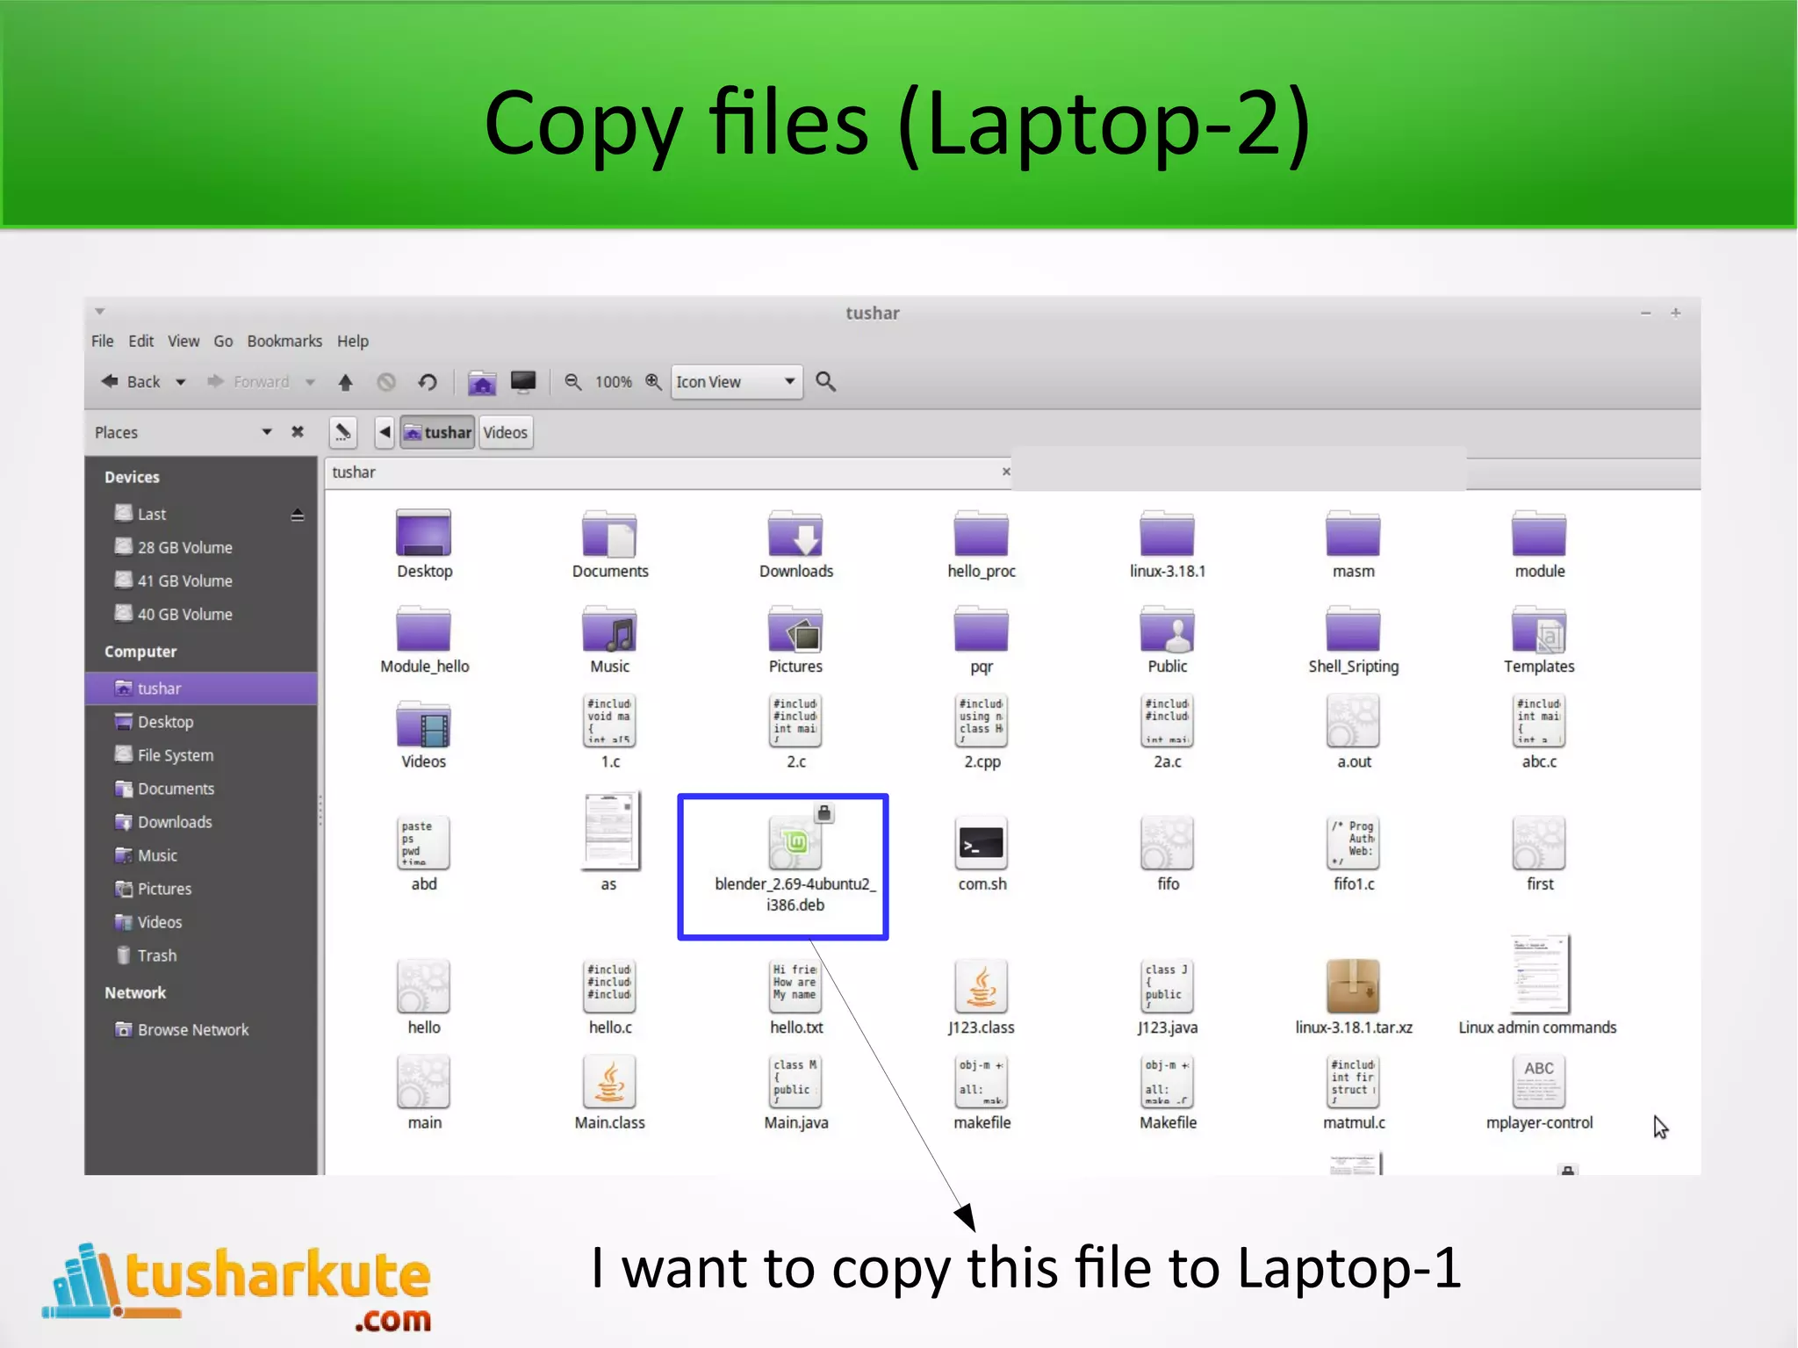Open the Home folder toolbar icon
The width and height of the screenshot is (1798, 1348).
pos(482,382)
